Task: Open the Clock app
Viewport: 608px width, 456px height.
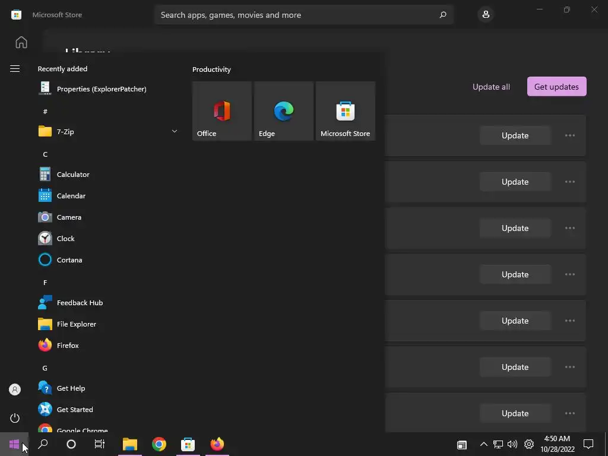Action: (107, 239)
